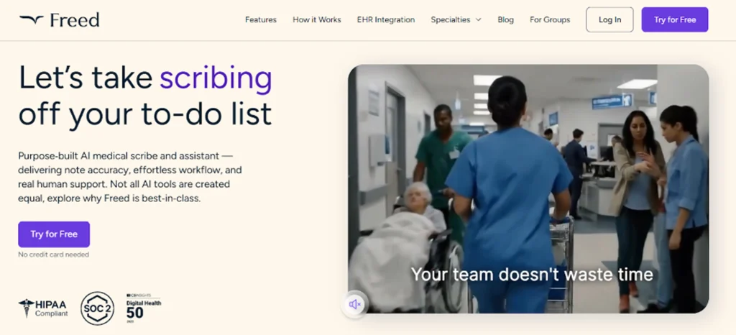
Task: Visit the Blog from the navigation bar
Action: pyautogui.click(x=505, y=20)
